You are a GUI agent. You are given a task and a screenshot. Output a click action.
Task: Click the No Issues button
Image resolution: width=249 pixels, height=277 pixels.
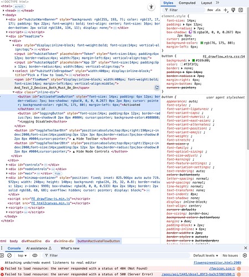(230, 255)
